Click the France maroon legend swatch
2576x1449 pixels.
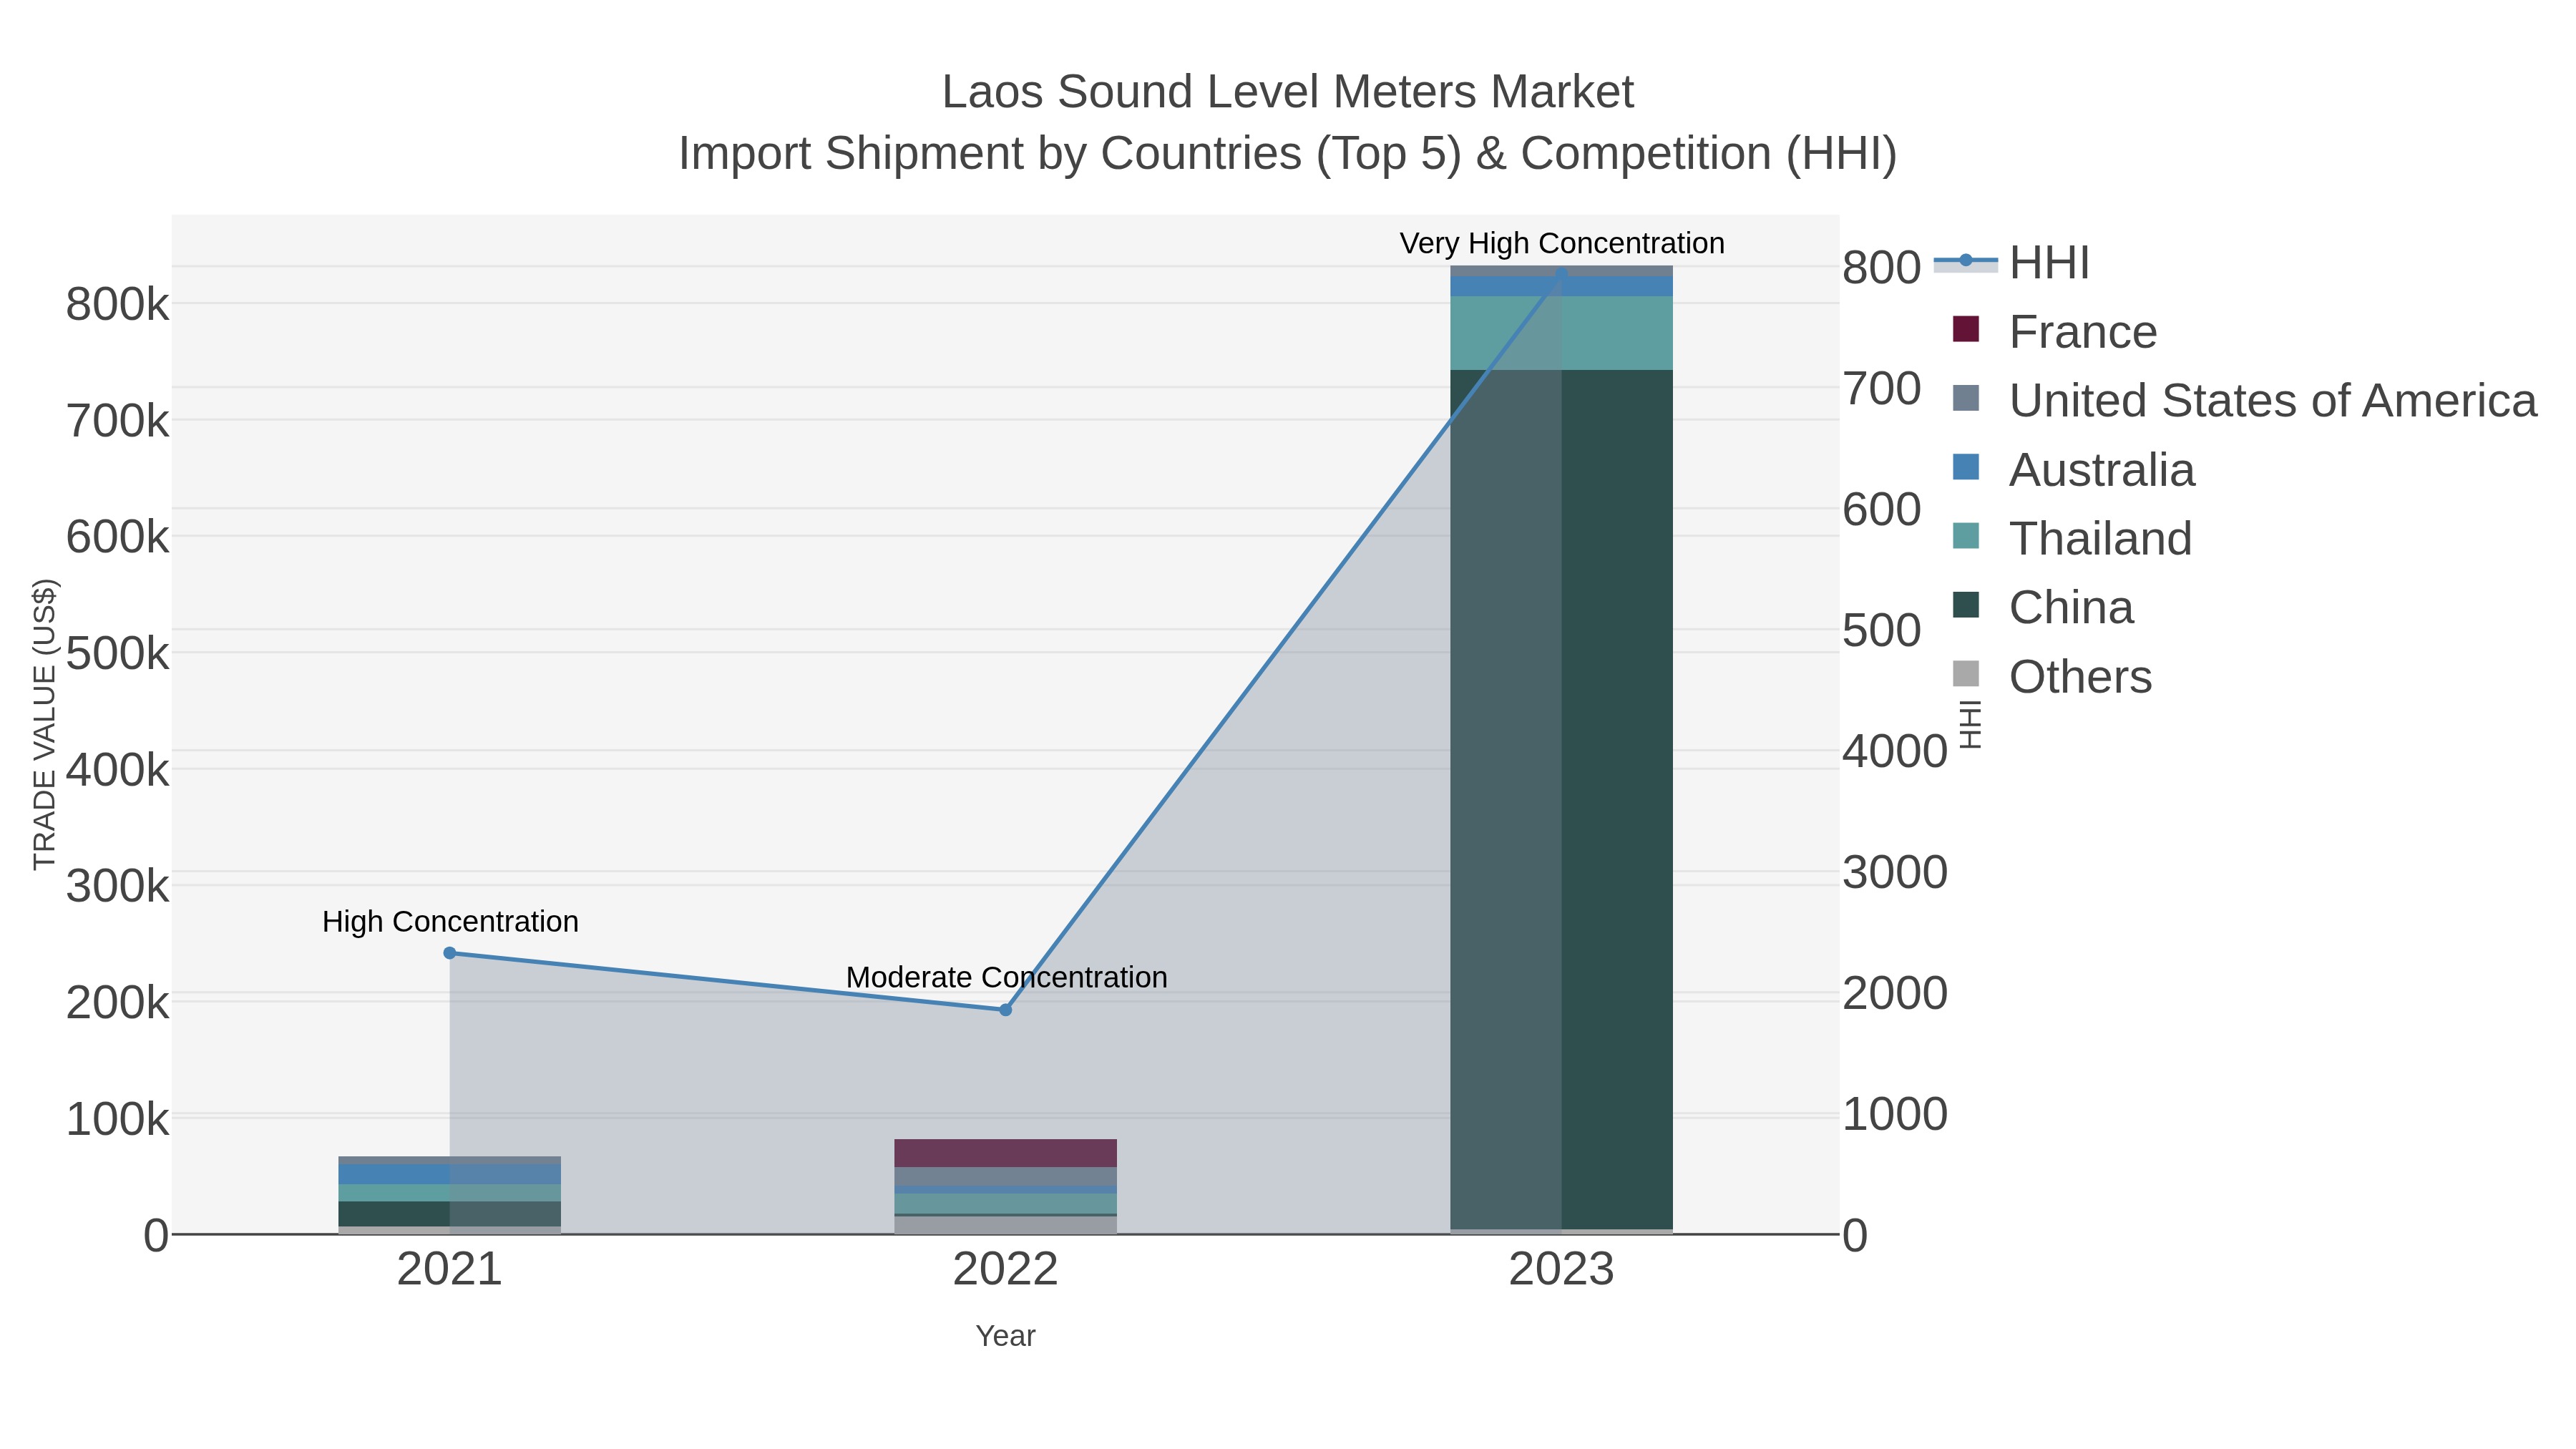[1965, 330]
